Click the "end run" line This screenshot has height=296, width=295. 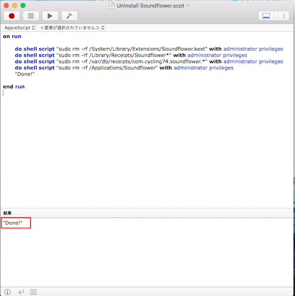click(x=14, y=87)
